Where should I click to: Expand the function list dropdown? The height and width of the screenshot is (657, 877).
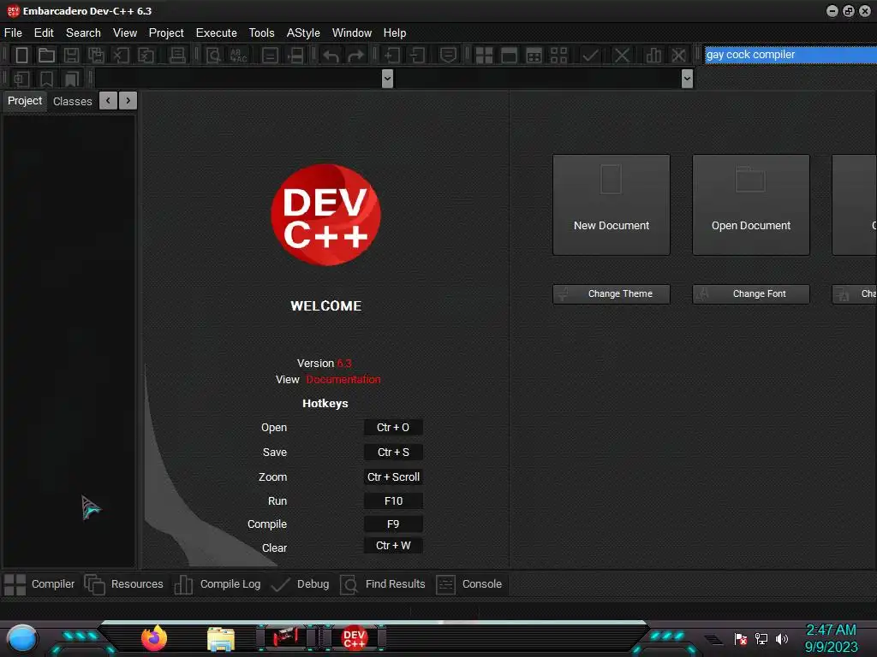point(688,79)
